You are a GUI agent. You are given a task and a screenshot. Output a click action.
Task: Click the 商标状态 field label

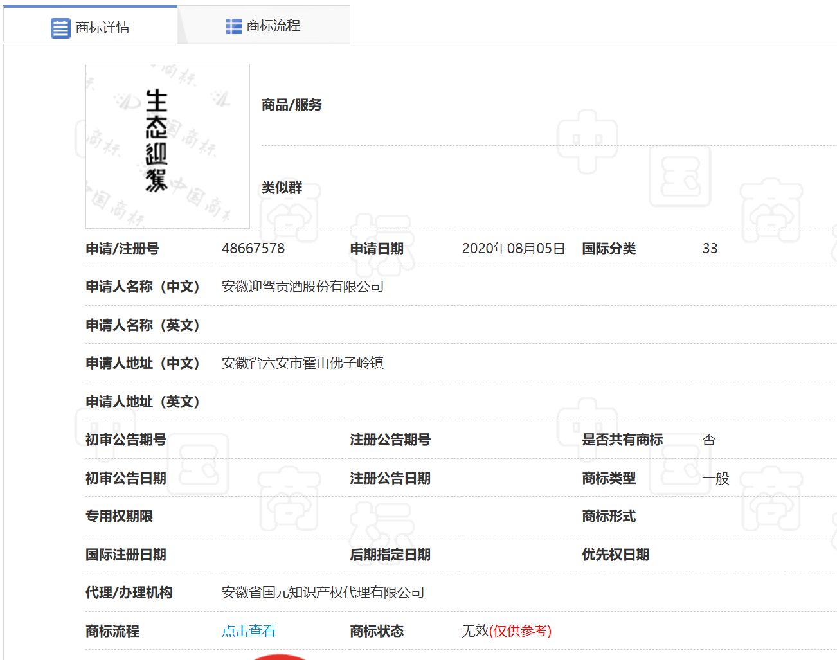point(377,631)
